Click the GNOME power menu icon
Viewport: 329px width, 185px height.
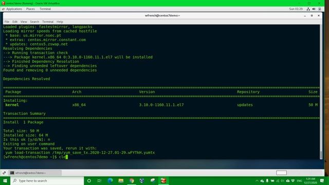coord(320,9)
